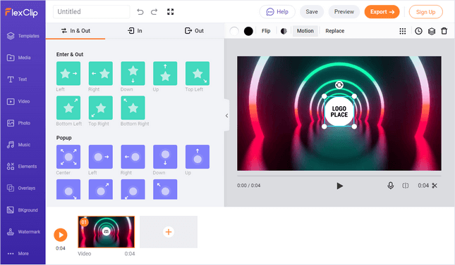Open the Video sidebar section
Image resolution: width=455 pixels, height=265 pixels.
click(18, 101)
